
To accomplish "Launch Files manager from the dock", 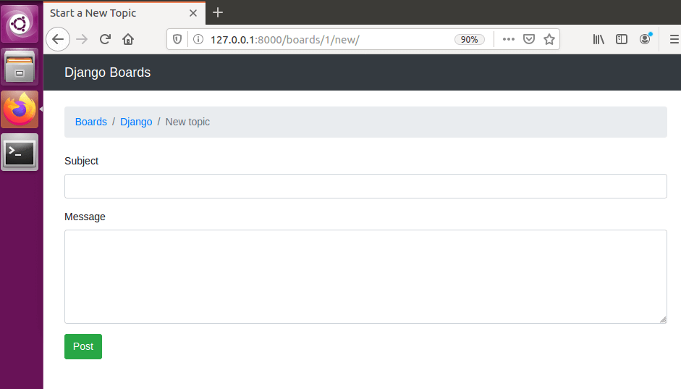I will [20, 67].
